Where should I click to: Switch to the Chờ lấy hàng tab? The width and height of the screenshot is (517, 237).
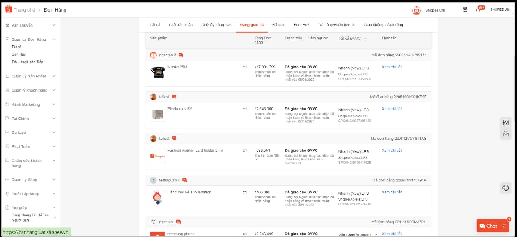click(216, 25)
